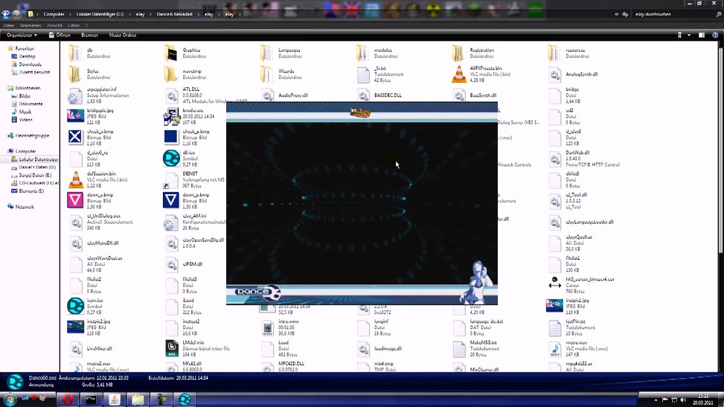The width and height of the screenshot is (724, 407).
Task: Open the Extras menu
Action: (x=74, y=25)
